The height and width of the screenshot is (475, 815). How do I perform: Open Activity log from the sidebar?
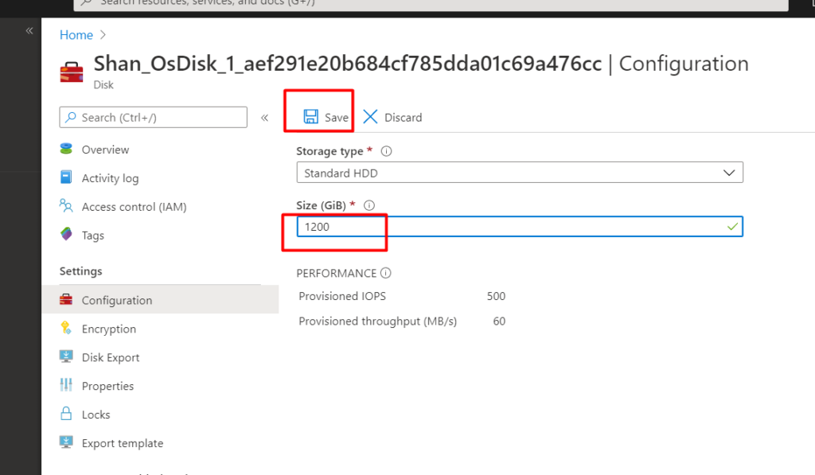click(x=67, y=177)
